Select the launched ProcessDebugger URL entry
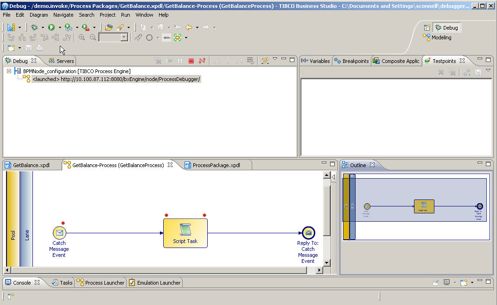The height and width of the screenshot is (305, 497). point(116,79)
